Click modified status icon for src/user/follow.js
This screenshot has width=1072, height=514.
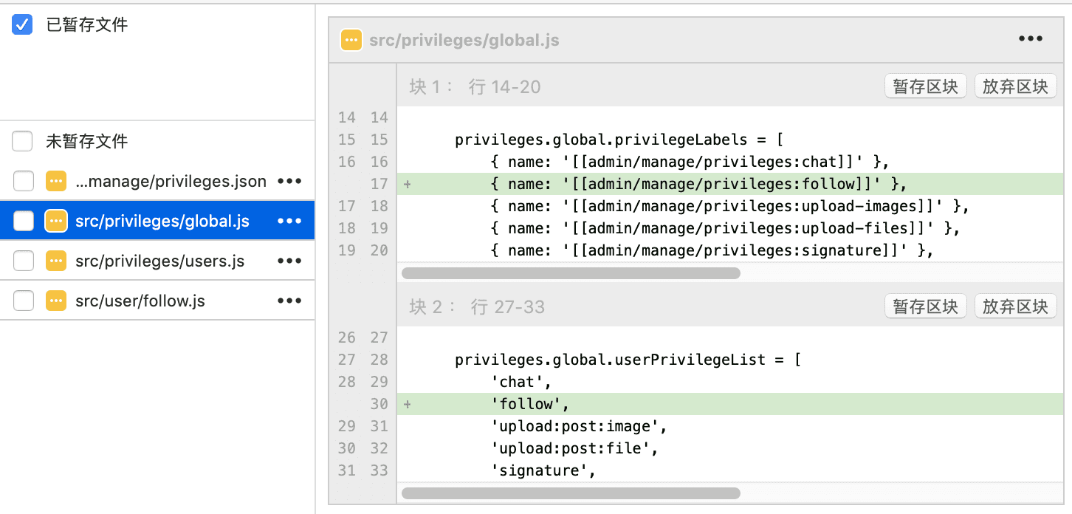tap(56, 301)
